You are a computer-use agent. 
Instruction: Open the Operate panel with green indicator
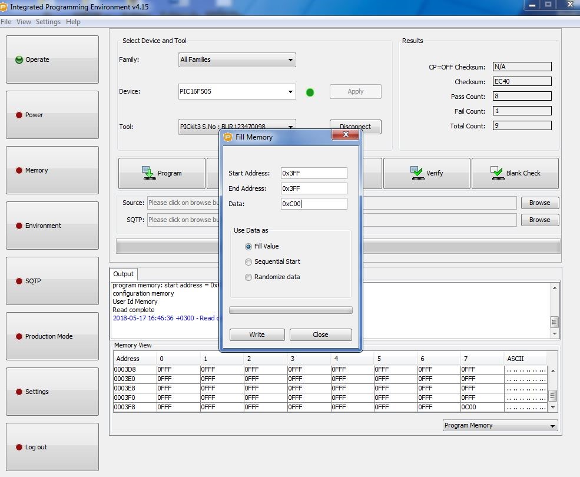pos(52,59)
